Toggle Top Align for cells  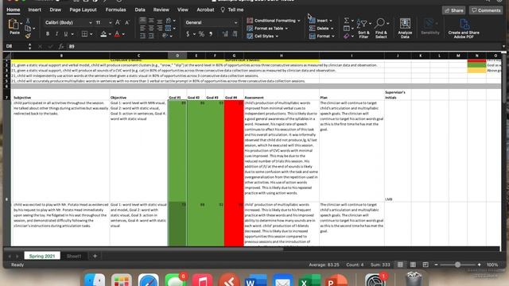(143, 21)
